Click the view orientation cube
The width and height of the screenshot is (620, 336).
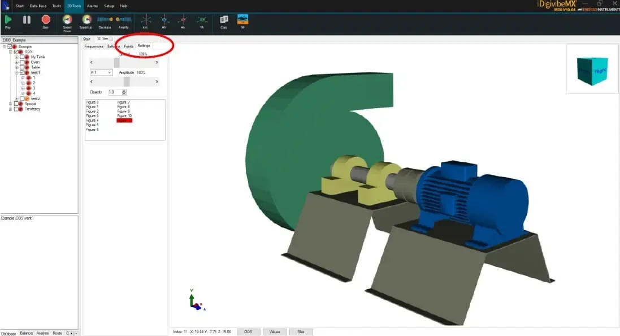[x=592, y=71]
